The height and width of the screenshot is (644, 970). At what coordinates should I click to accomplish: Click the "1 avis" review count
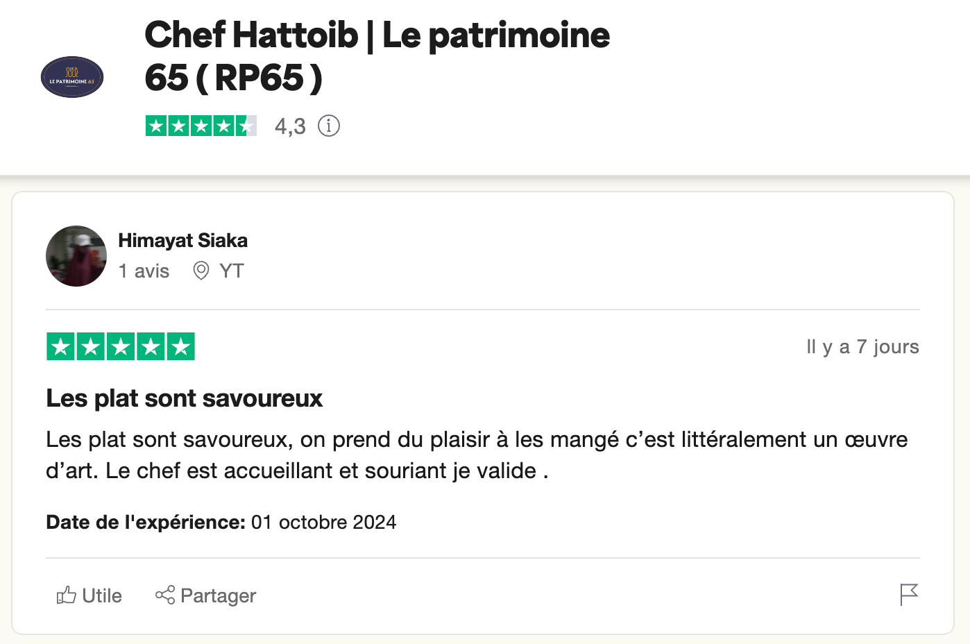point(144,271)
